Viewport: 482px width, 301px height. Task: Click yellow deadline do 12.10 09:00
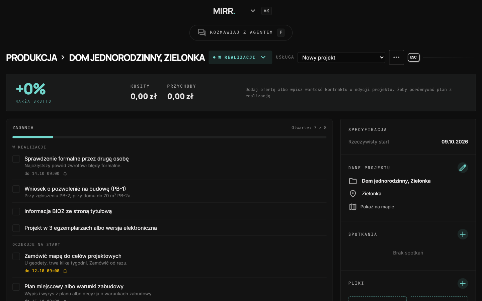42,271
